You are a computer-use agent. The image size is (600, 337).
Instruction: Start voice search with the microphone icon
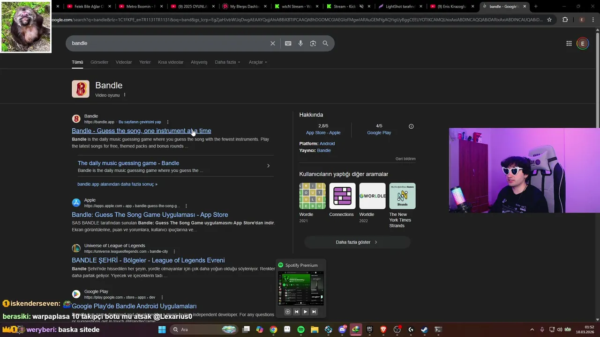click(x=300, y=43)
